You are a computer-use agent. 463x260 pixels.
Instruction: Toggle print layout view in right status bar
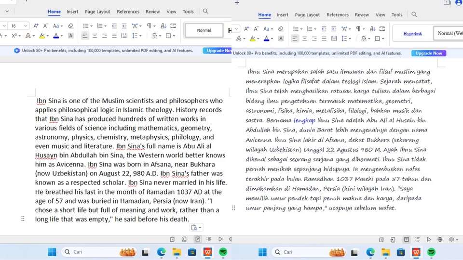tap(407, 239)
